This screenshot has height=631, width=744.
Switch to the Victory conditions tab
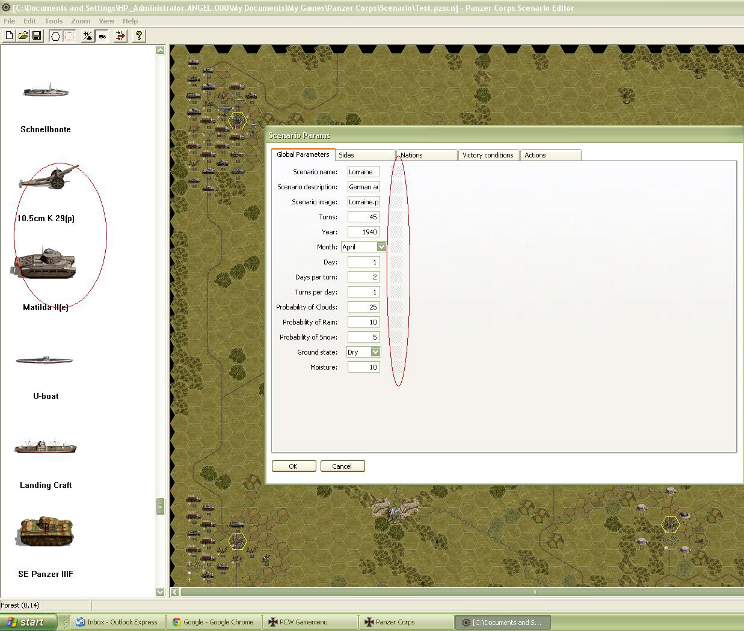tap(488, 155)
